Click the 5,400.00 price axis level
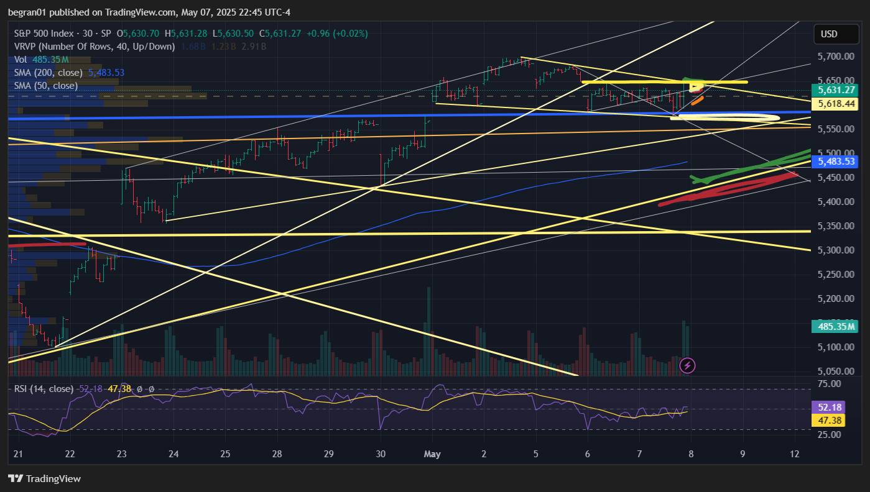 (x=836, y=202)
